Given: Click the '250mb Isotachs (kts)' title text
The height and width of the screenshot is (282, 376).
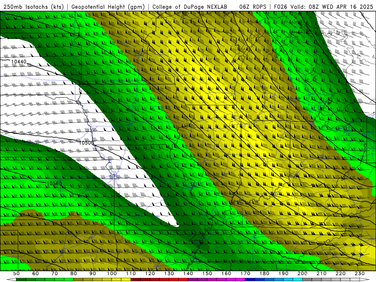Looking at the screenshot, I should coord(33,7).
